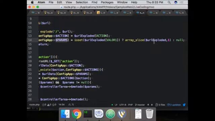Click the blue bird icon in status bar
The height and width of the screenshot is (121, 215).
pyautogui.click(x=184, y=105)
